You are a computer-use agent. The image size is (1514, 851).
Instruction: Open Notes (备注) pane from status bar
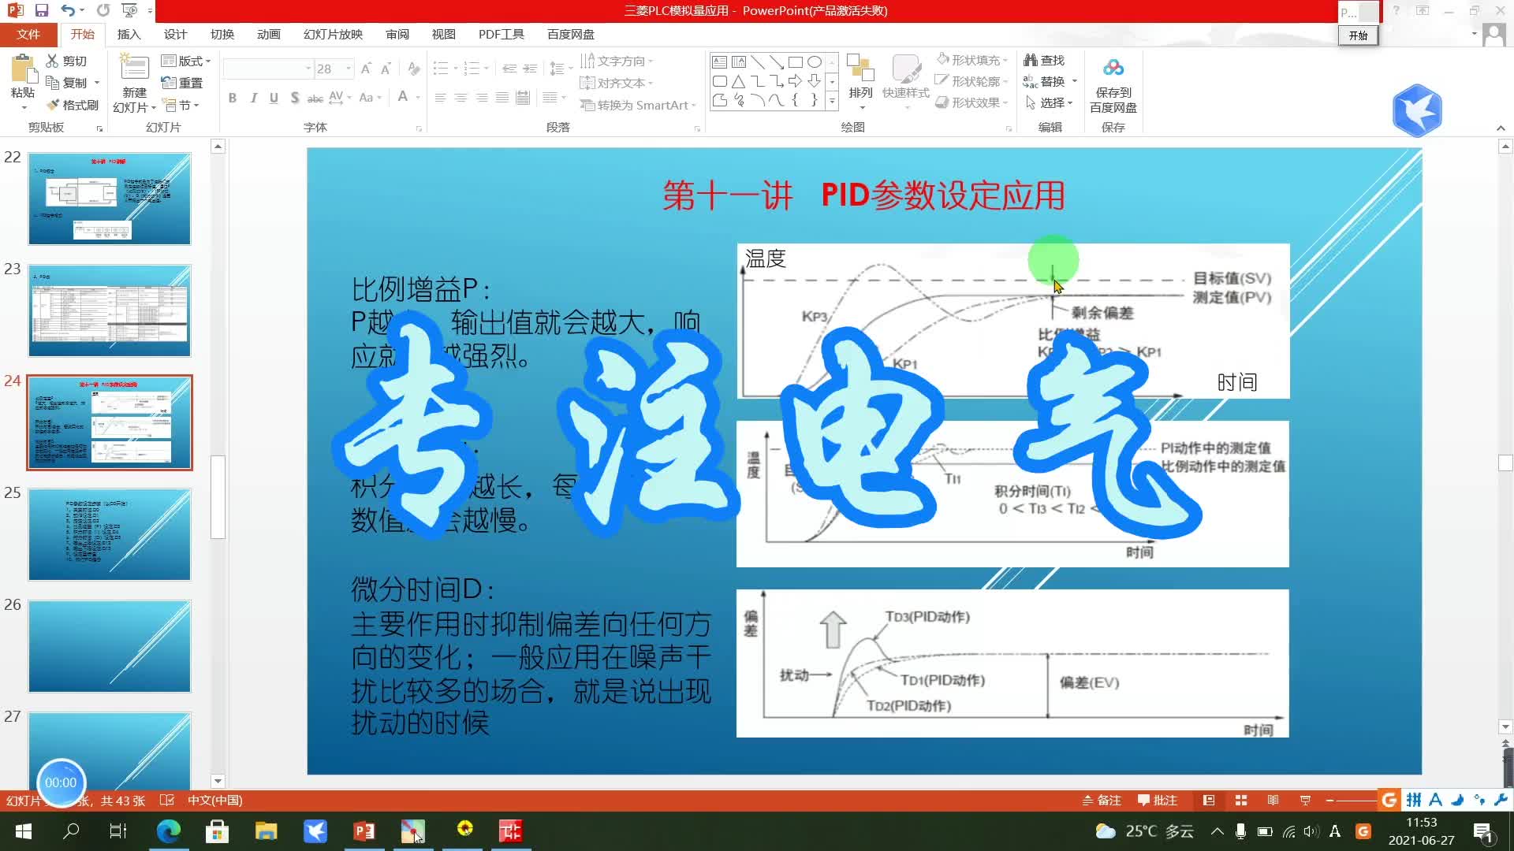point(1102,801)
